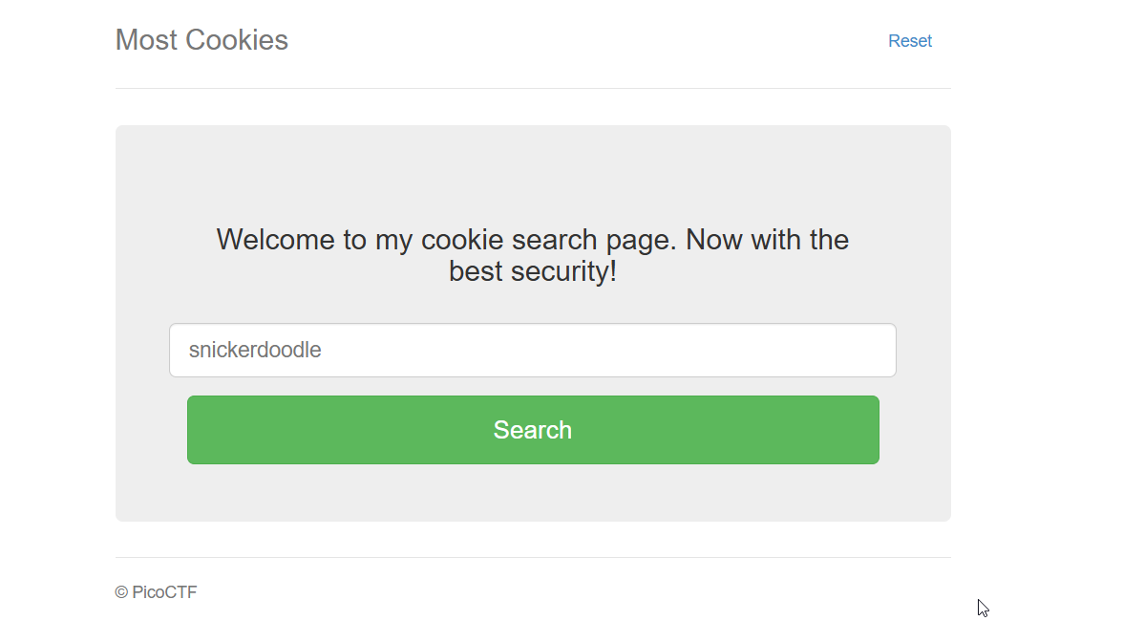Click the placeholder text "snickerdoodle"
Viewport: 1123px width, 621px height.
tap(255, 351)
